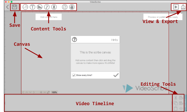Click the music note soundtrack icon

[47, 7]
